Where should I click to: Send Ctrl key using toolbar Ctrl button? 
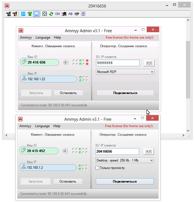[x=58, y=14]
